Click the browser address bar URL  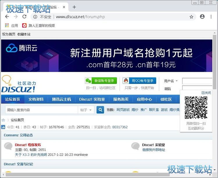tap(80, 17)
